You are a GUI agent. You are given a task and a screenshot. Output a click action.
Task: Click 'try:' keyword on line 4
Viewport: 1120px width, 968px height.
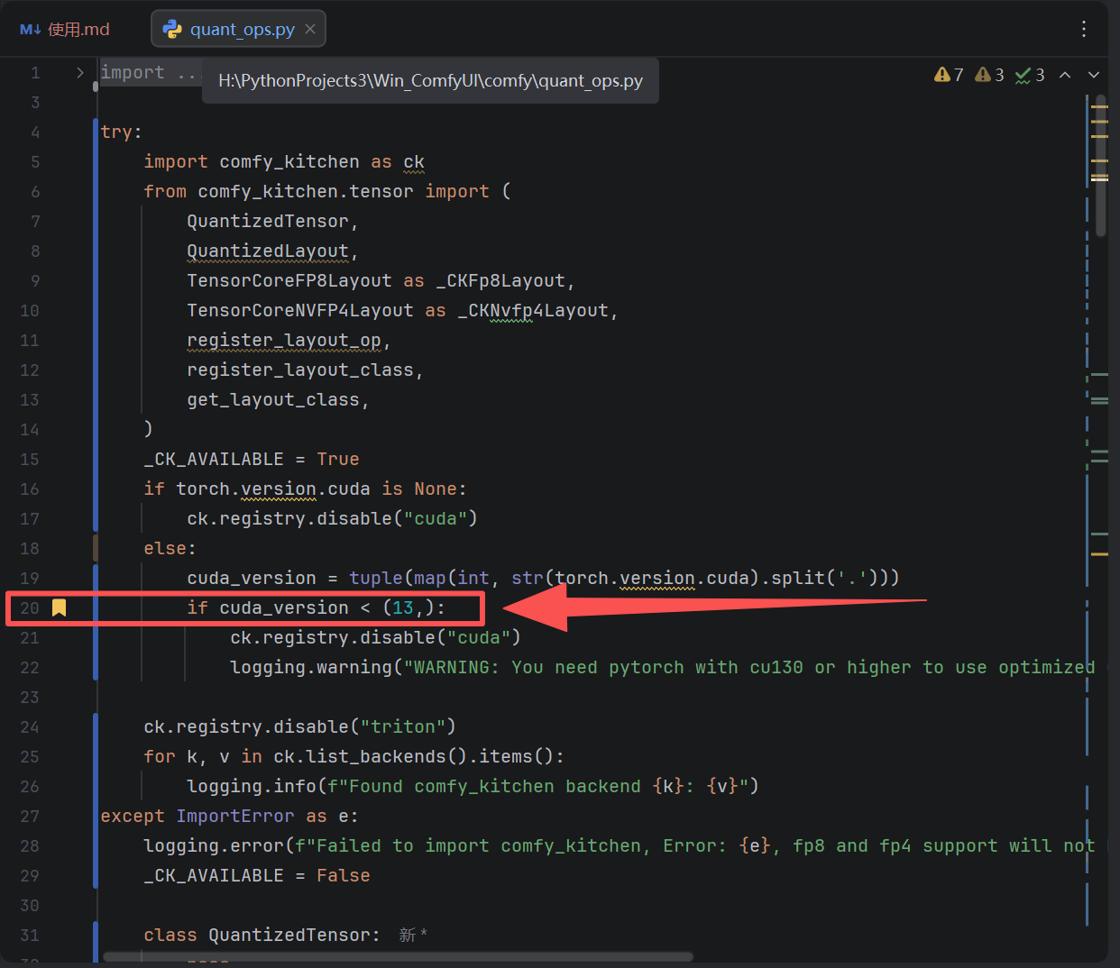[121, 132]
